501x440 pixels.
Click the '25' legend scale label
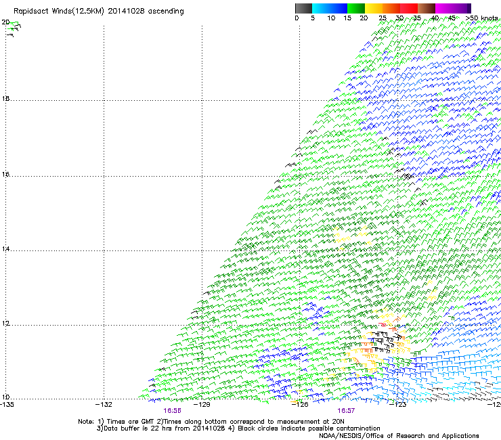tap(383, 18)
